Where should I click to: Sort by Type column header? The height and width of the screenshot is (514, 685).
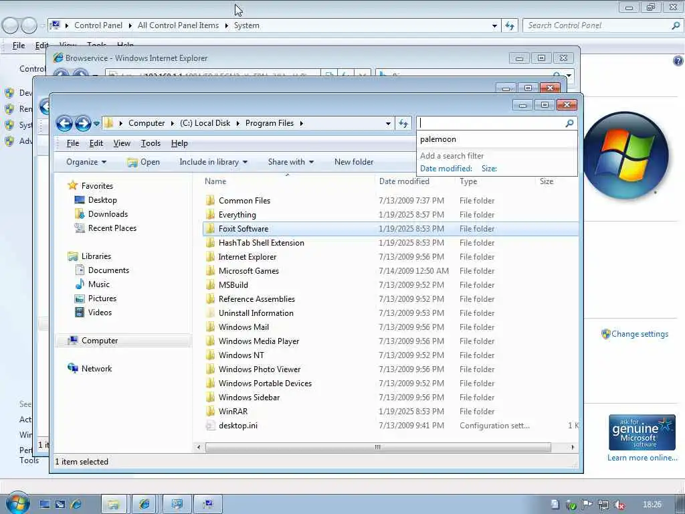(468, 181)
